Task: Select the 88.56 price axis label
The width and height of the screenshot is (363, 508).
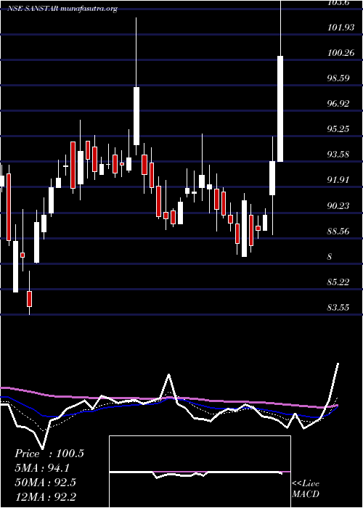Action: pos(338,231)
